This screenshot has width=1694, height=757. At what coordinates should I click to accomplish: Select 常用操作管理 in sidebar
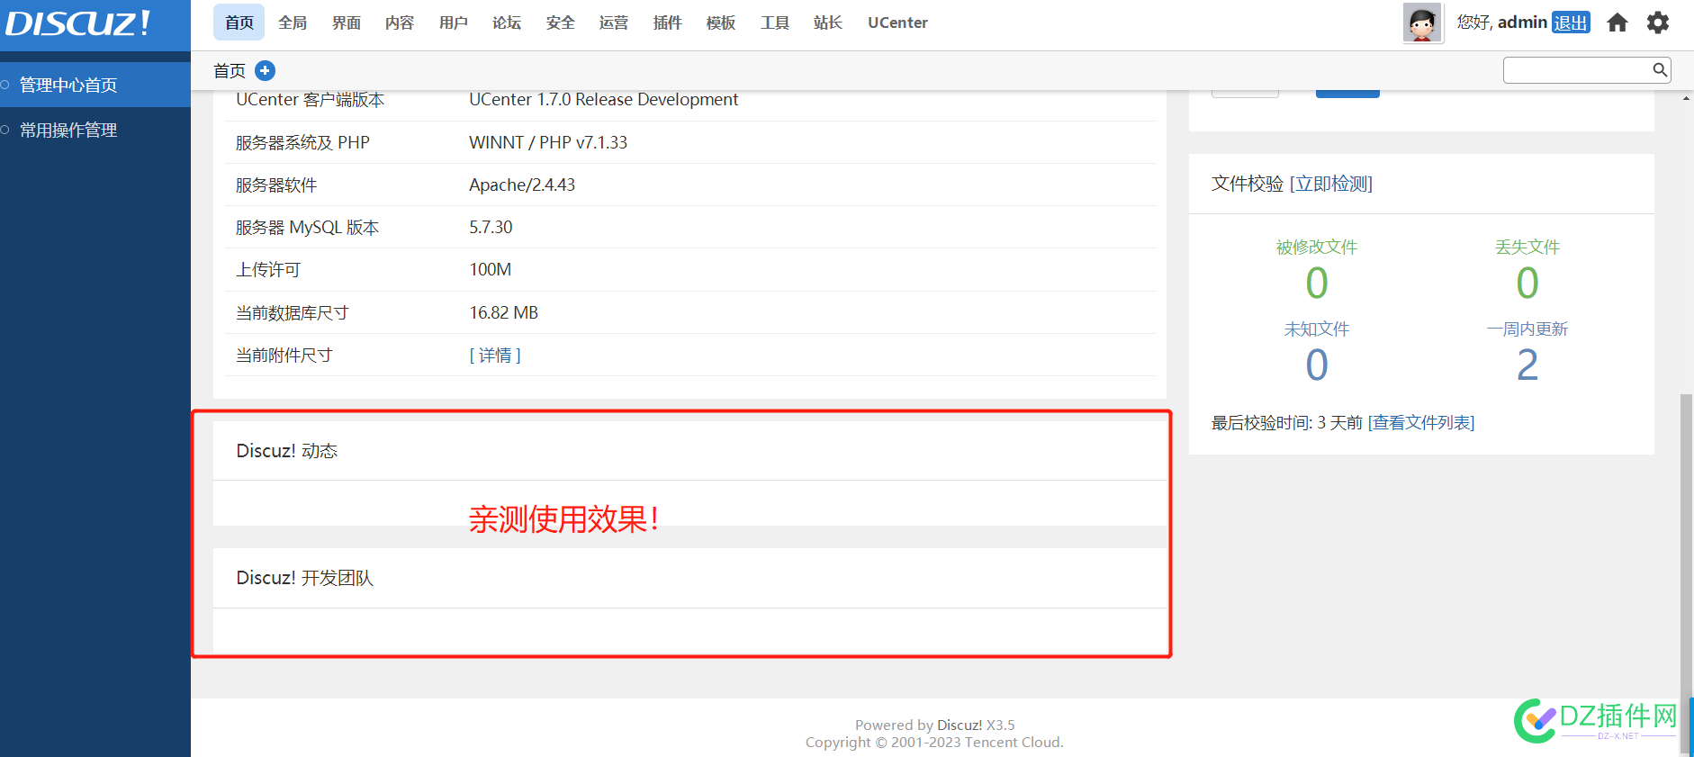click(x=95, y=130)
